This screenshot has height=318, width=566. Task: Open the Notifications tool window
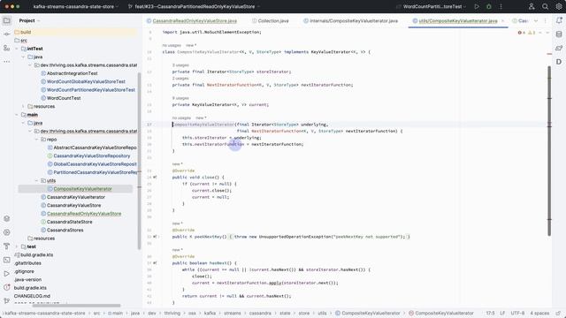pyautogui.click(x=559, y=20)
